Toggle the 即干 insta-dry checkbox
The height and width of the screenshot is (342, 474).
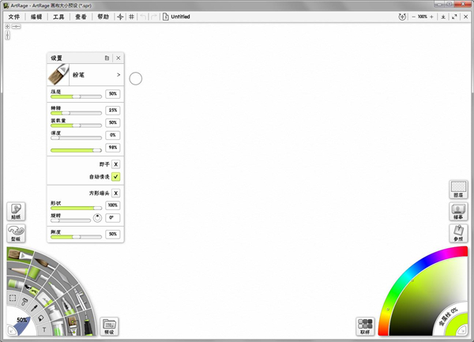pos(115,164)
